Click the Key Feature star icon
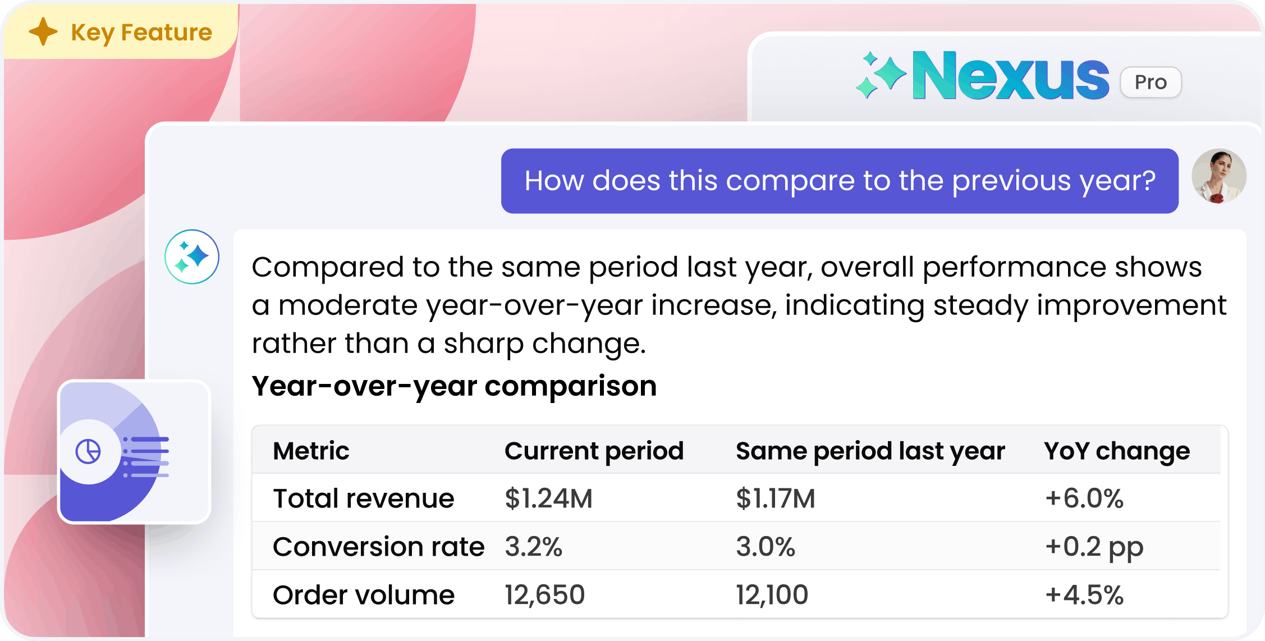Viewport: 1265px width, 641px height. [43, 31]
